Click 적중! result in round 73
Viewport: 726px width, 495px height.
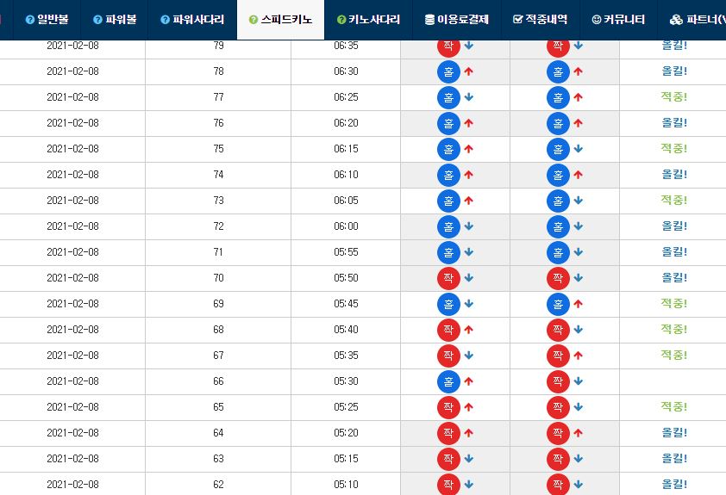(673, 200)
